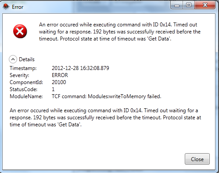Click the Severity field label
Image resolution: width=219 pixels, height=173 pixels.
(x=19, y=75)
